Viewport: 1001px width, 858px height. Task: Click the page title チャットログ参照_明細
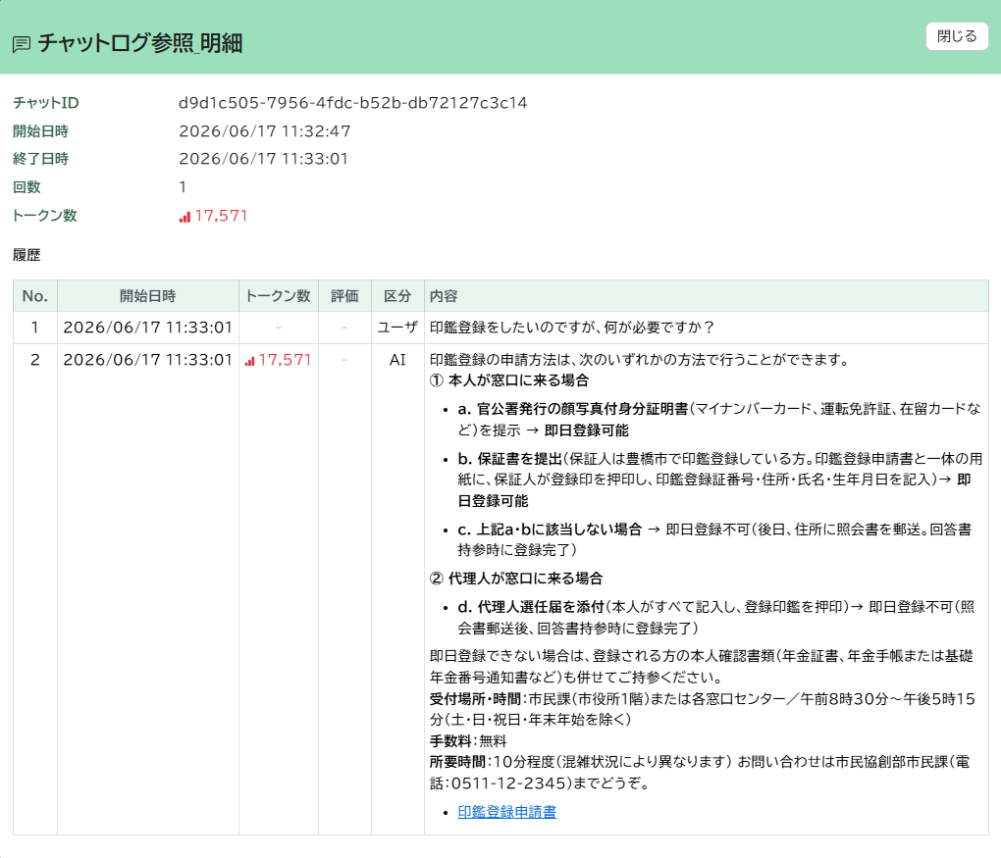(x=140, y=43)
